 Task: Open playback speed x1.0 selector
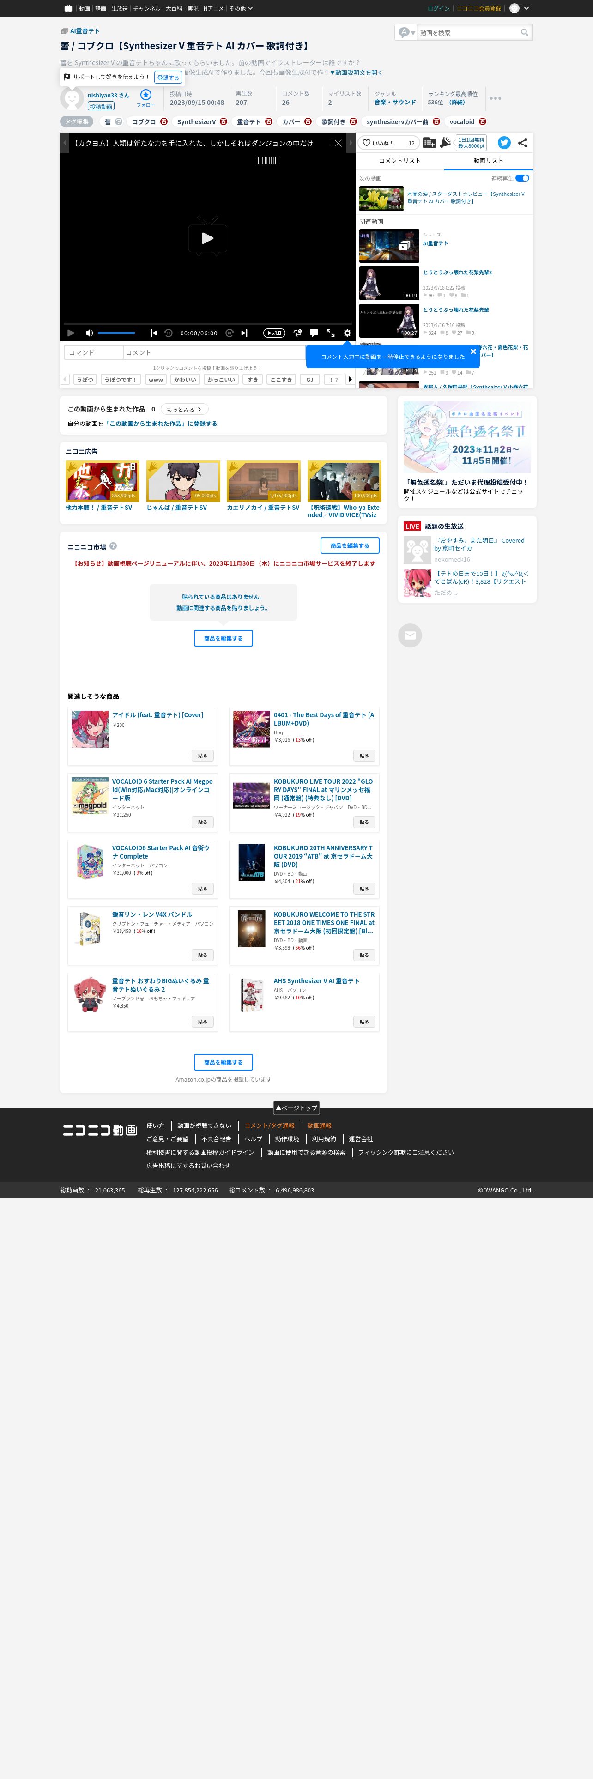(274, 333)
